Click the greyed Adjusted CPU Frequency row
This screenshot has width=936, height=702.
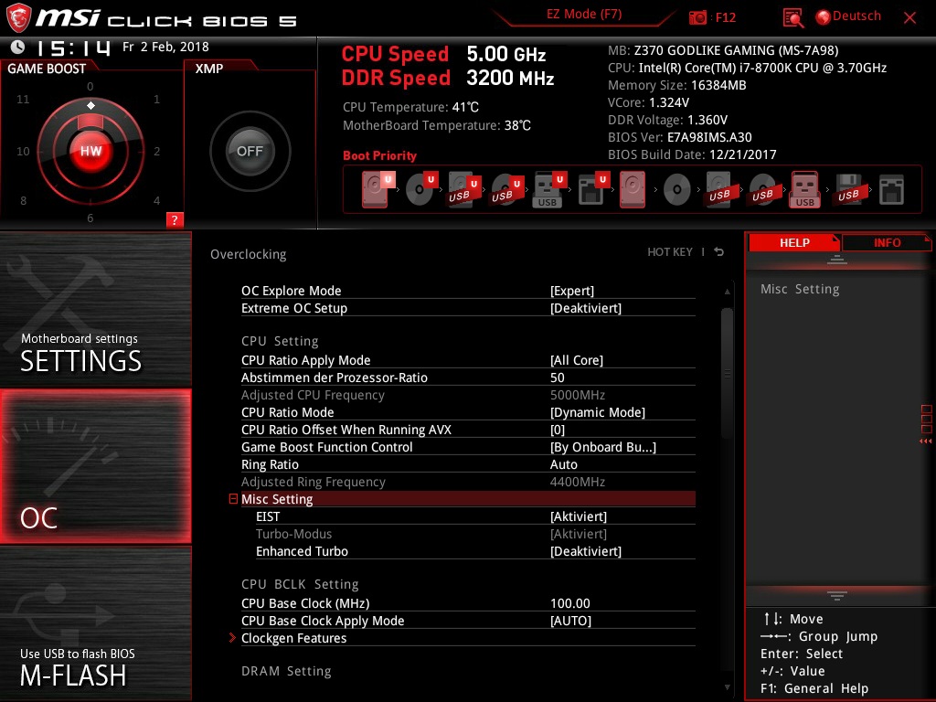[x=468, y=395]
